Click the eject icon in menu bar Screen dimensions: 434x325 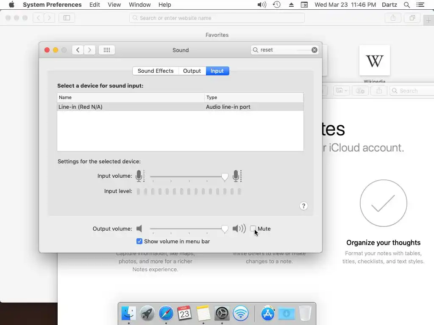coord(291,5)
